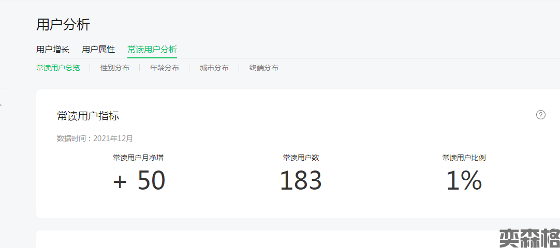View the 城市分布 sub-tab

pyautogui.click(x=214, y=68)
